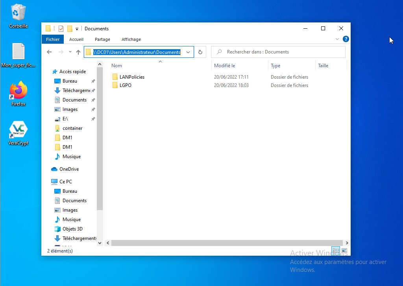This screenshot has width=403, height=286.
Task: Open recent locations dropdown arrow
Action: (x=70, y=52)
